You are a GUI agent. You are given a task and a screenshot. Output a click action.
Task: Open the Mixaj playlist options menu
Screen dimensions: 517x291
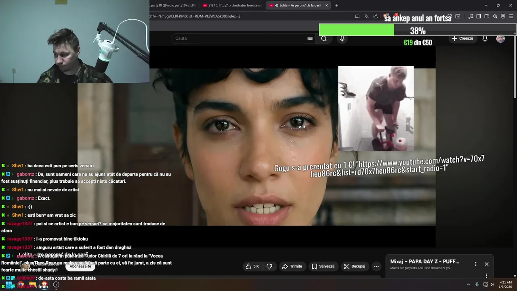point(475,264)
